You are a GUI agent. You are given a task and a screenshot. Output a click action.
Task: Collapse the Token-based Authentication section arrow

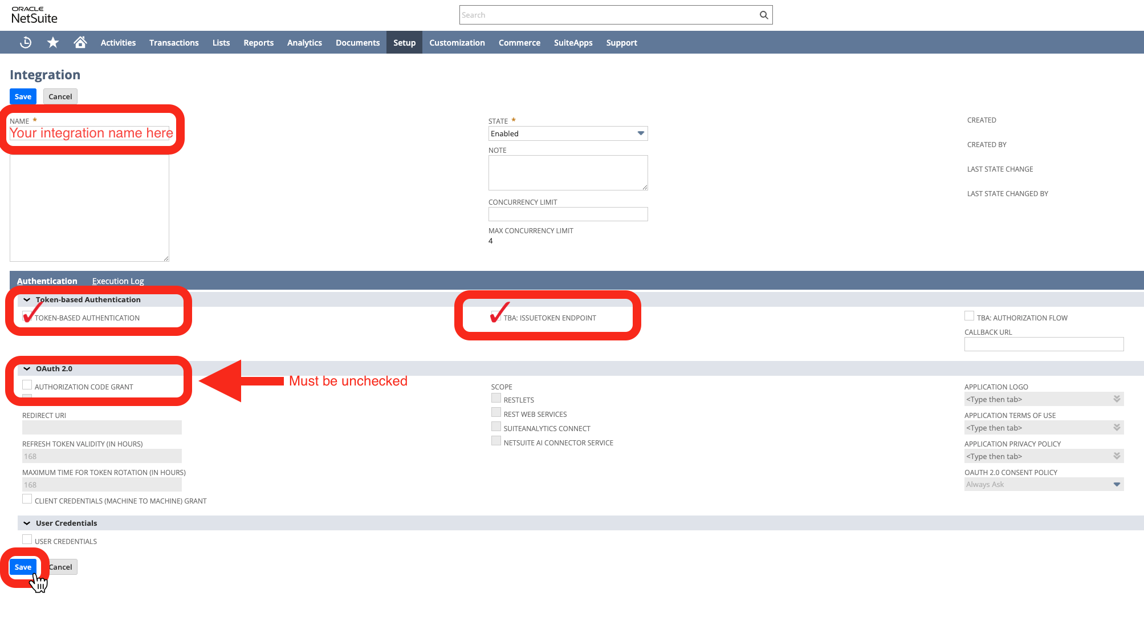(27, 299)
